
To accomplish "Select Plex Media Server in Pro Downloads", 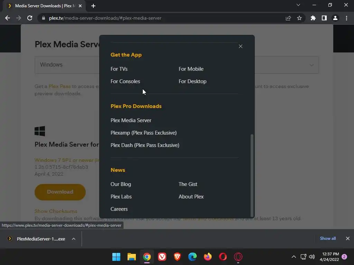I will click(131, 120).
